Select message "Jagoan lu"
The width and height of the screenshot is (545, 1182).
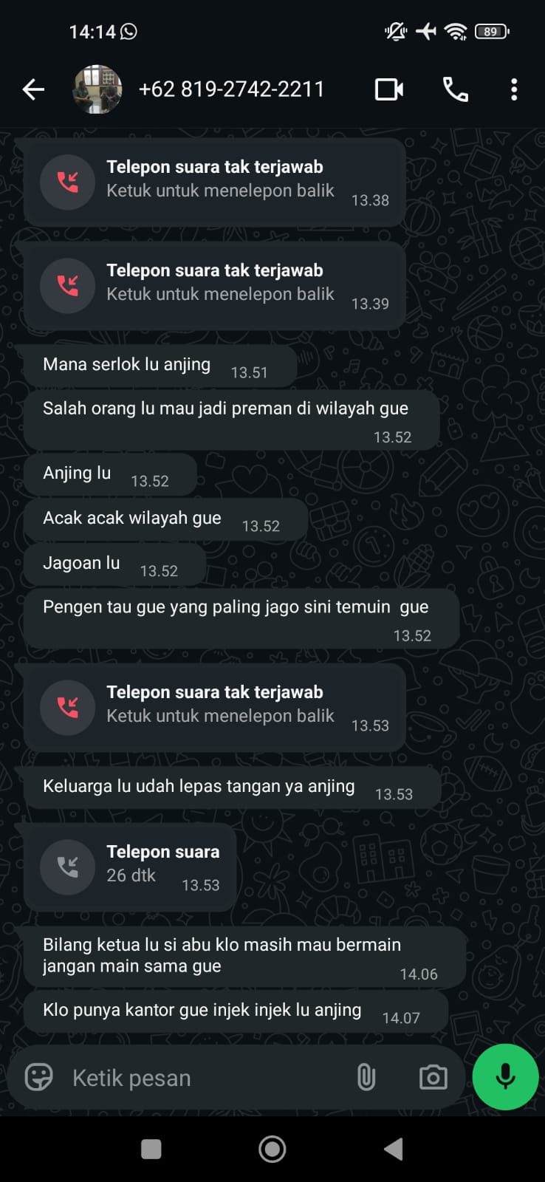pyautogui.click(x=114, y=564)
